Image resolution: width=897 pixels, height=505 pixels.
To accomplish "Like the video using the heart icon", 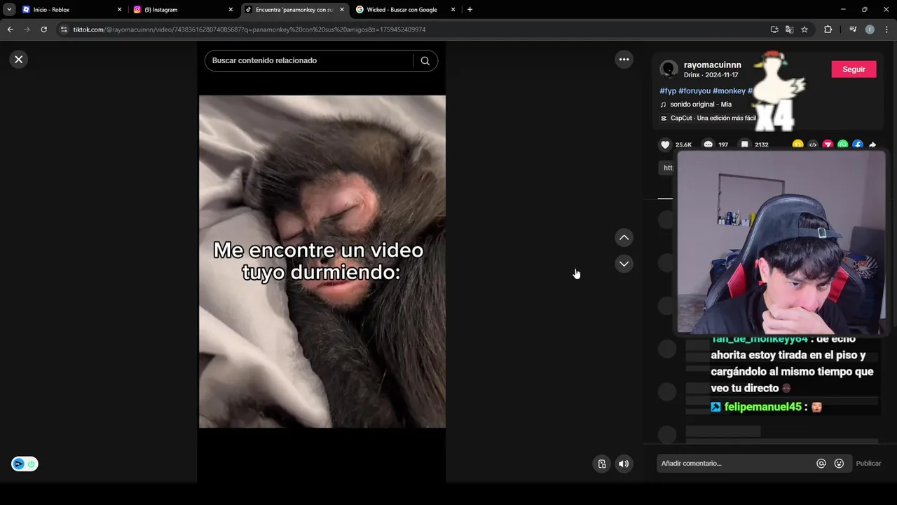I will coord(665,144).
